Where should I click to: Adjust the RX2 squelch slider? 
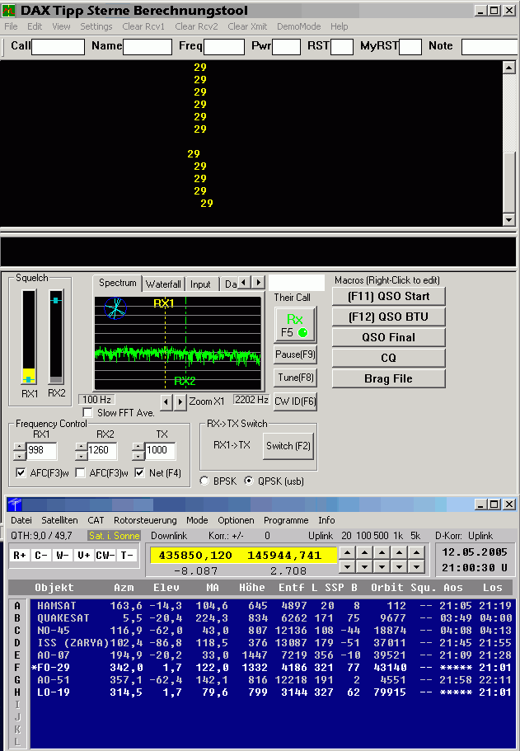tap(56, 301)
